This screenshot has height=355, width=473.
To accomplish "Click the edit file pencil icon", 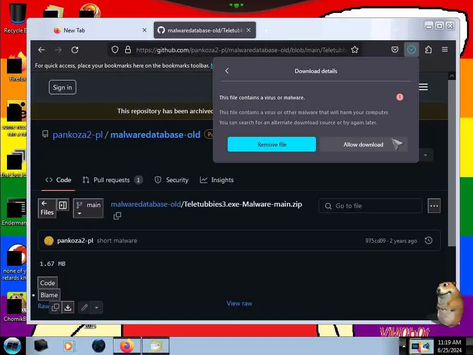I will click(x=85, y=307).
